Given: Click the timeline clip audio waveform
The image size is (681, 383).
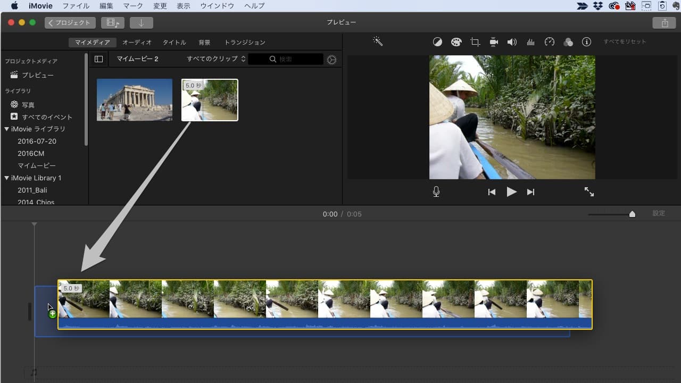Looking at the screenshot, I should 325,323.
